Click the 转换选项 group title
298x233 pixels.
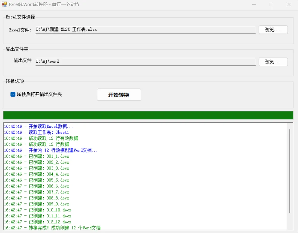tap(15, 81)
